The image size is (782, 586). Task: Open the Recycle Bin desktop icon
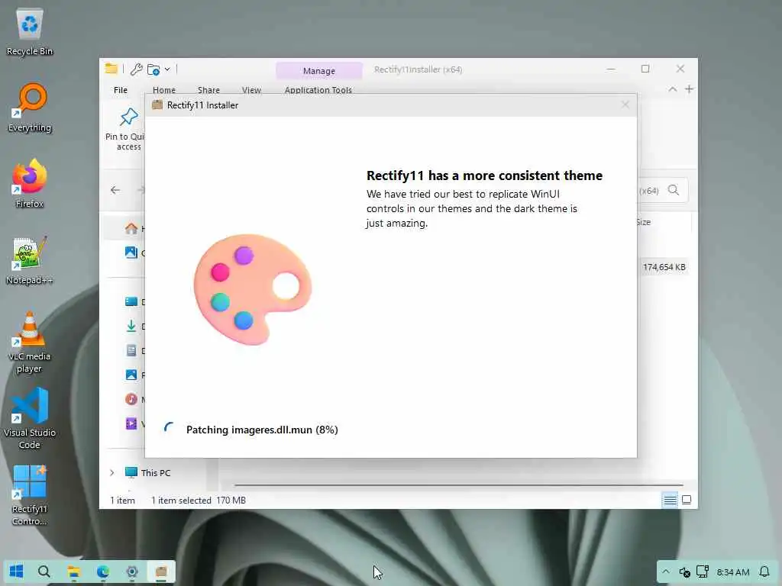30,31
